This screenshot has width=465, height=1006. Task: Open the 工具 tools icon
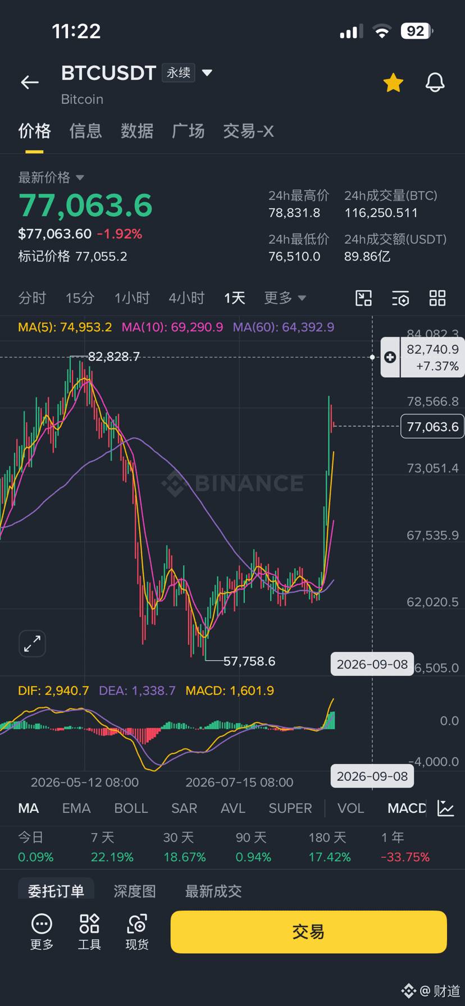pyautogui.click(x=89, y=932)
